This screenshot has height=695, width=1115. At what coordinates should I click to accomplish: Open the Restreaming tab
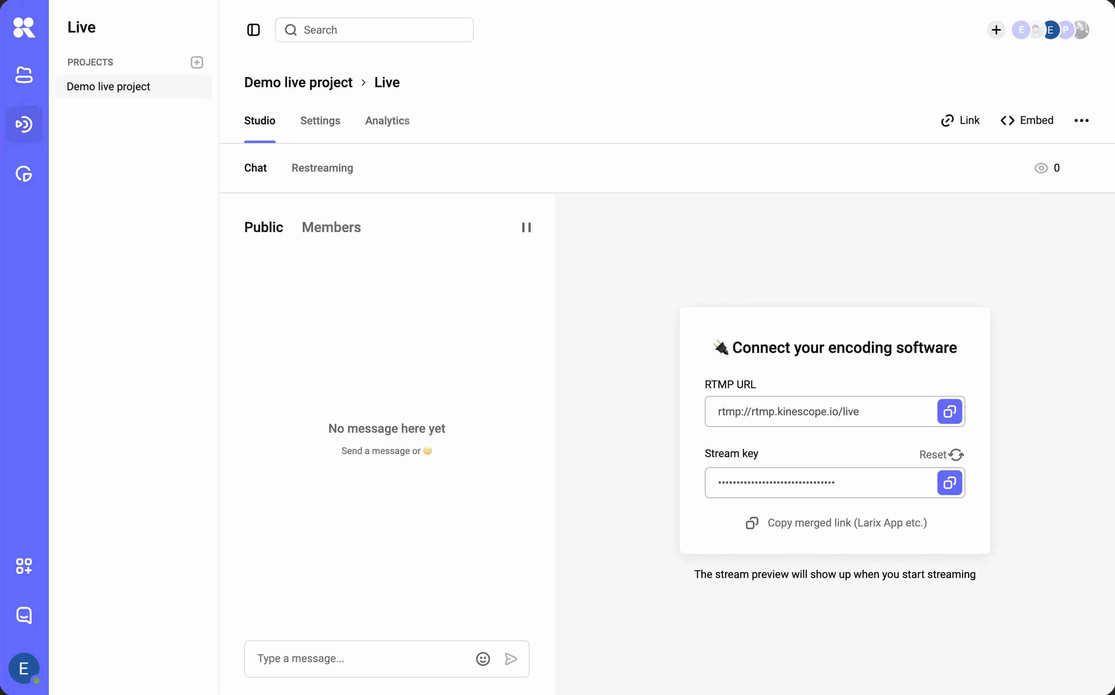click(x=322, y=168)
